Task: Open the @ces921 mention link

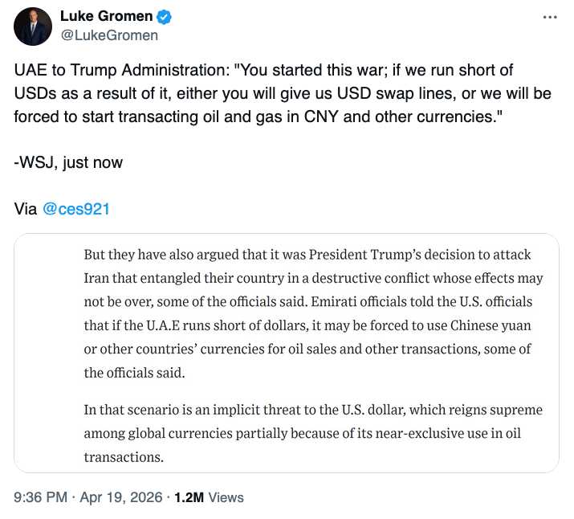Action: tap(75, 209)
